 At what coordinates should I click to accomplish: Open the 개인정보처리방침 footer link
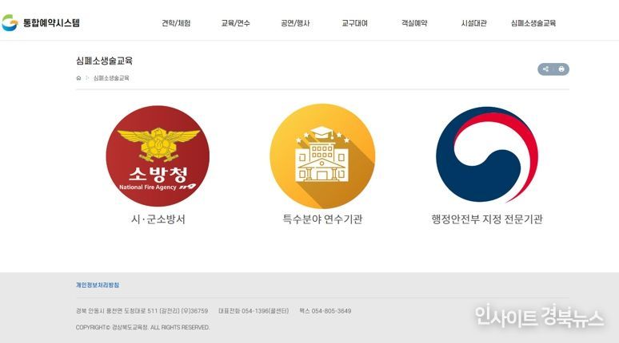tap(98, 285)
